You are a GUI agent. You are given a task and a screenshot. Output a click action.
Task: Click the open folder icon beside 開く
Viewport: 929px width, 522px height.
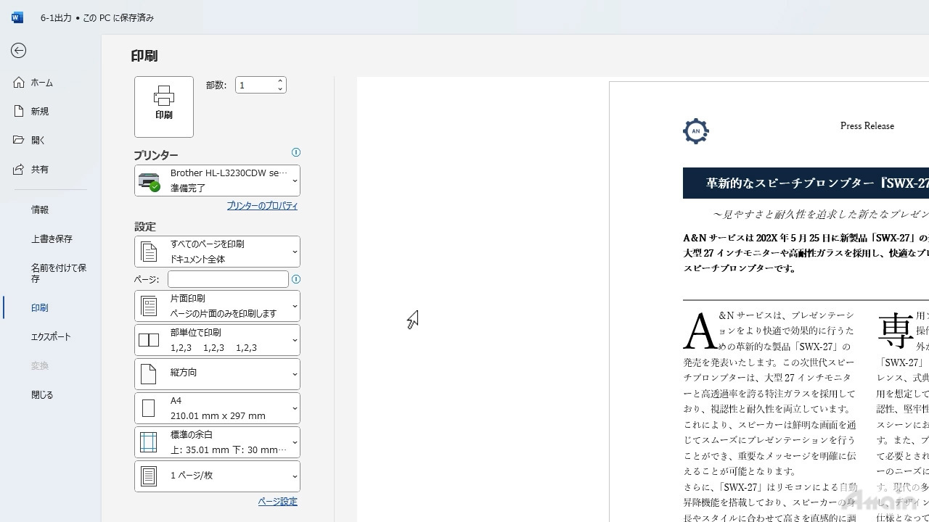pos(19,140)
